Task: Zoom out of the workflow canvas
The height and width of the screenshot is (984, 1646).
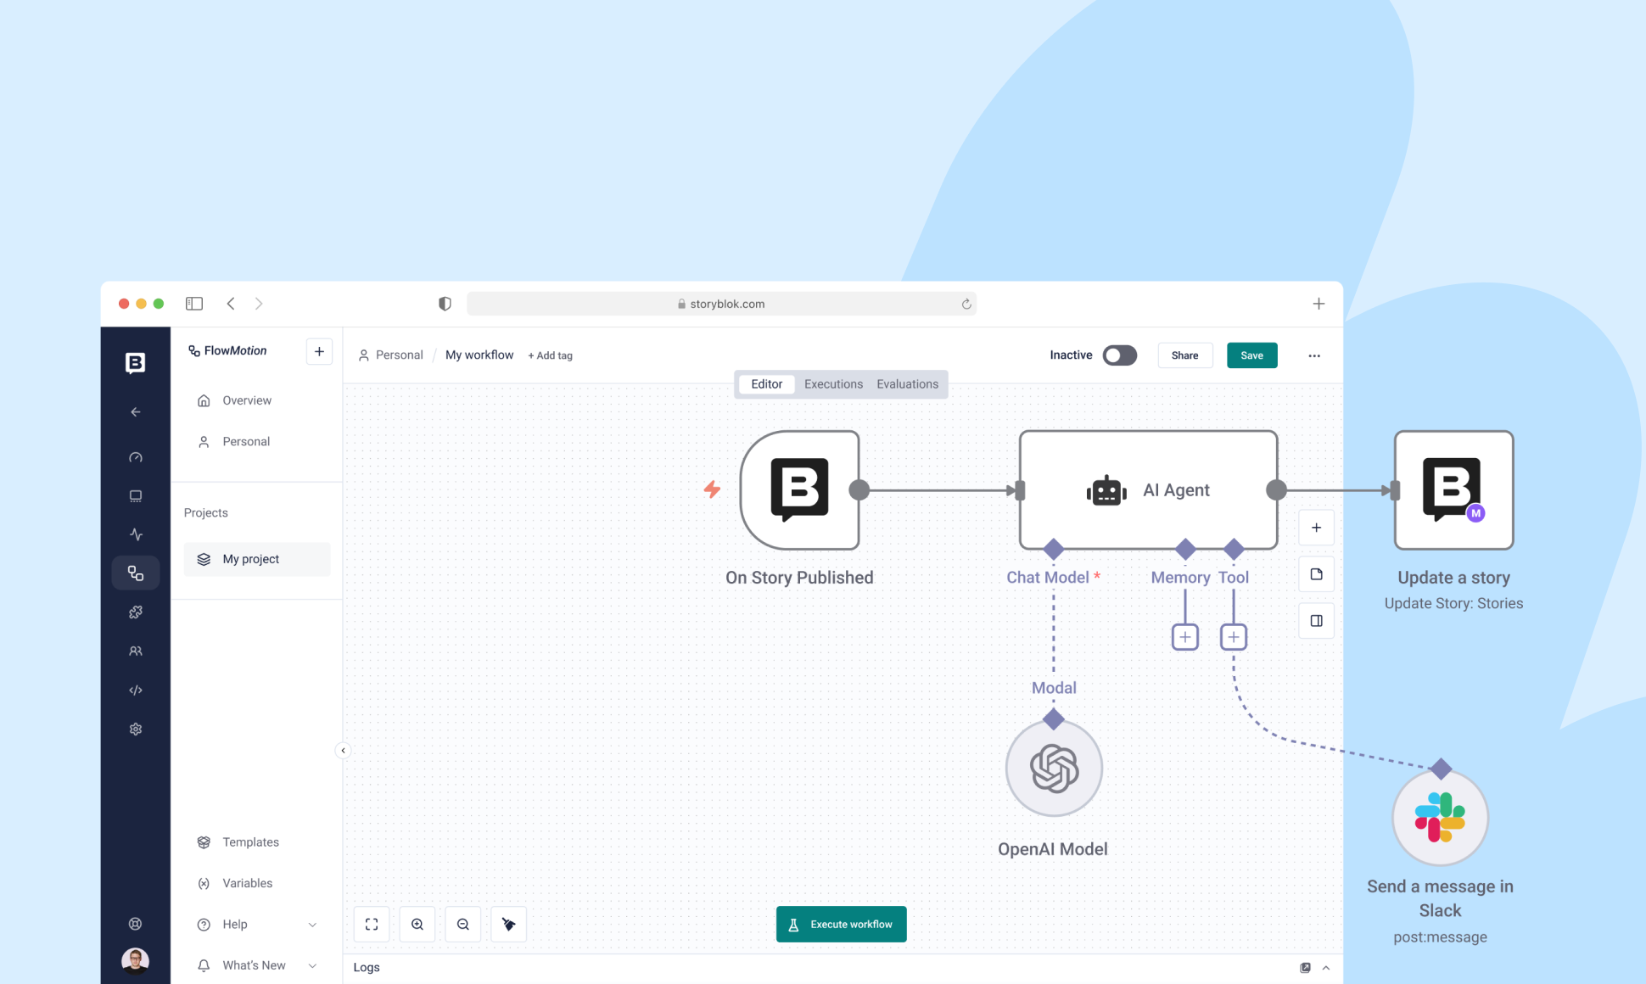Action: [463, 924]
